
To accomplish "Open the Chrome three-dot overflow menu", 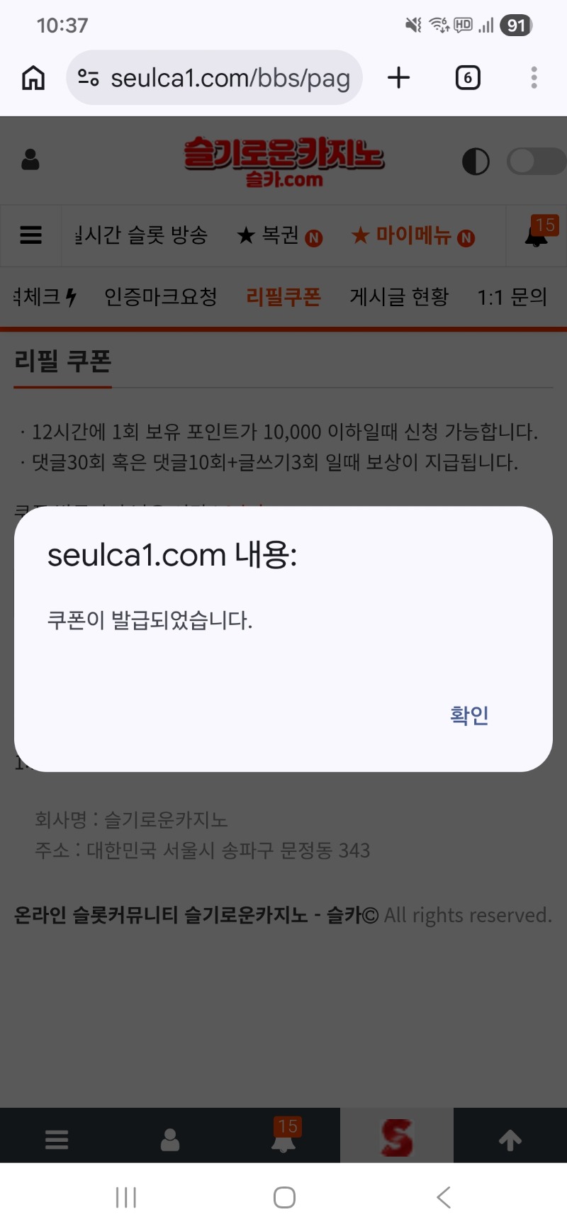I will 534,78.
